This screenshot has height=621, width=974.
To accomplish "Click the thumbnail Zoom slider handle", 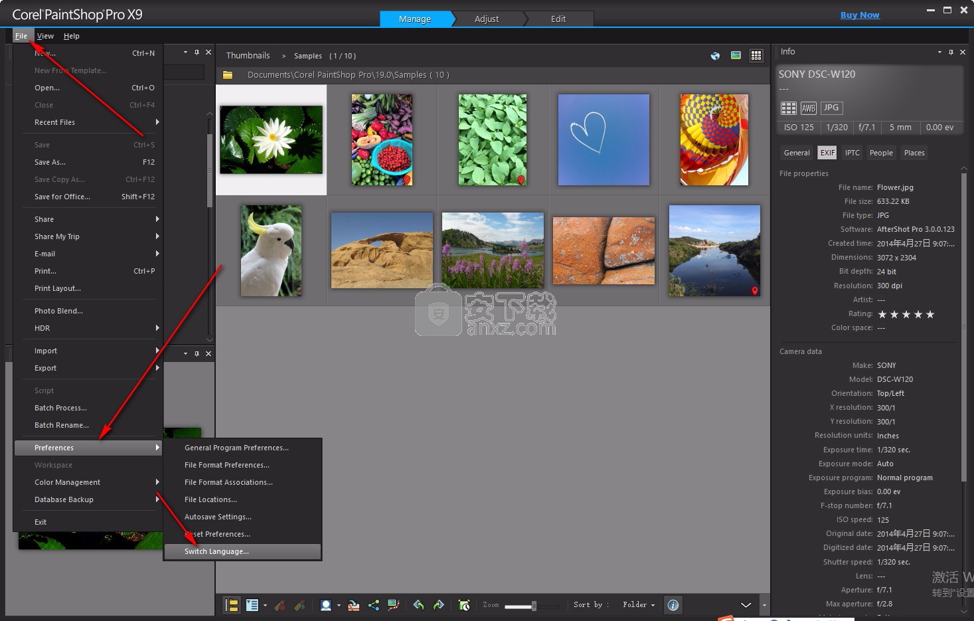I will (x=534, y=606).
